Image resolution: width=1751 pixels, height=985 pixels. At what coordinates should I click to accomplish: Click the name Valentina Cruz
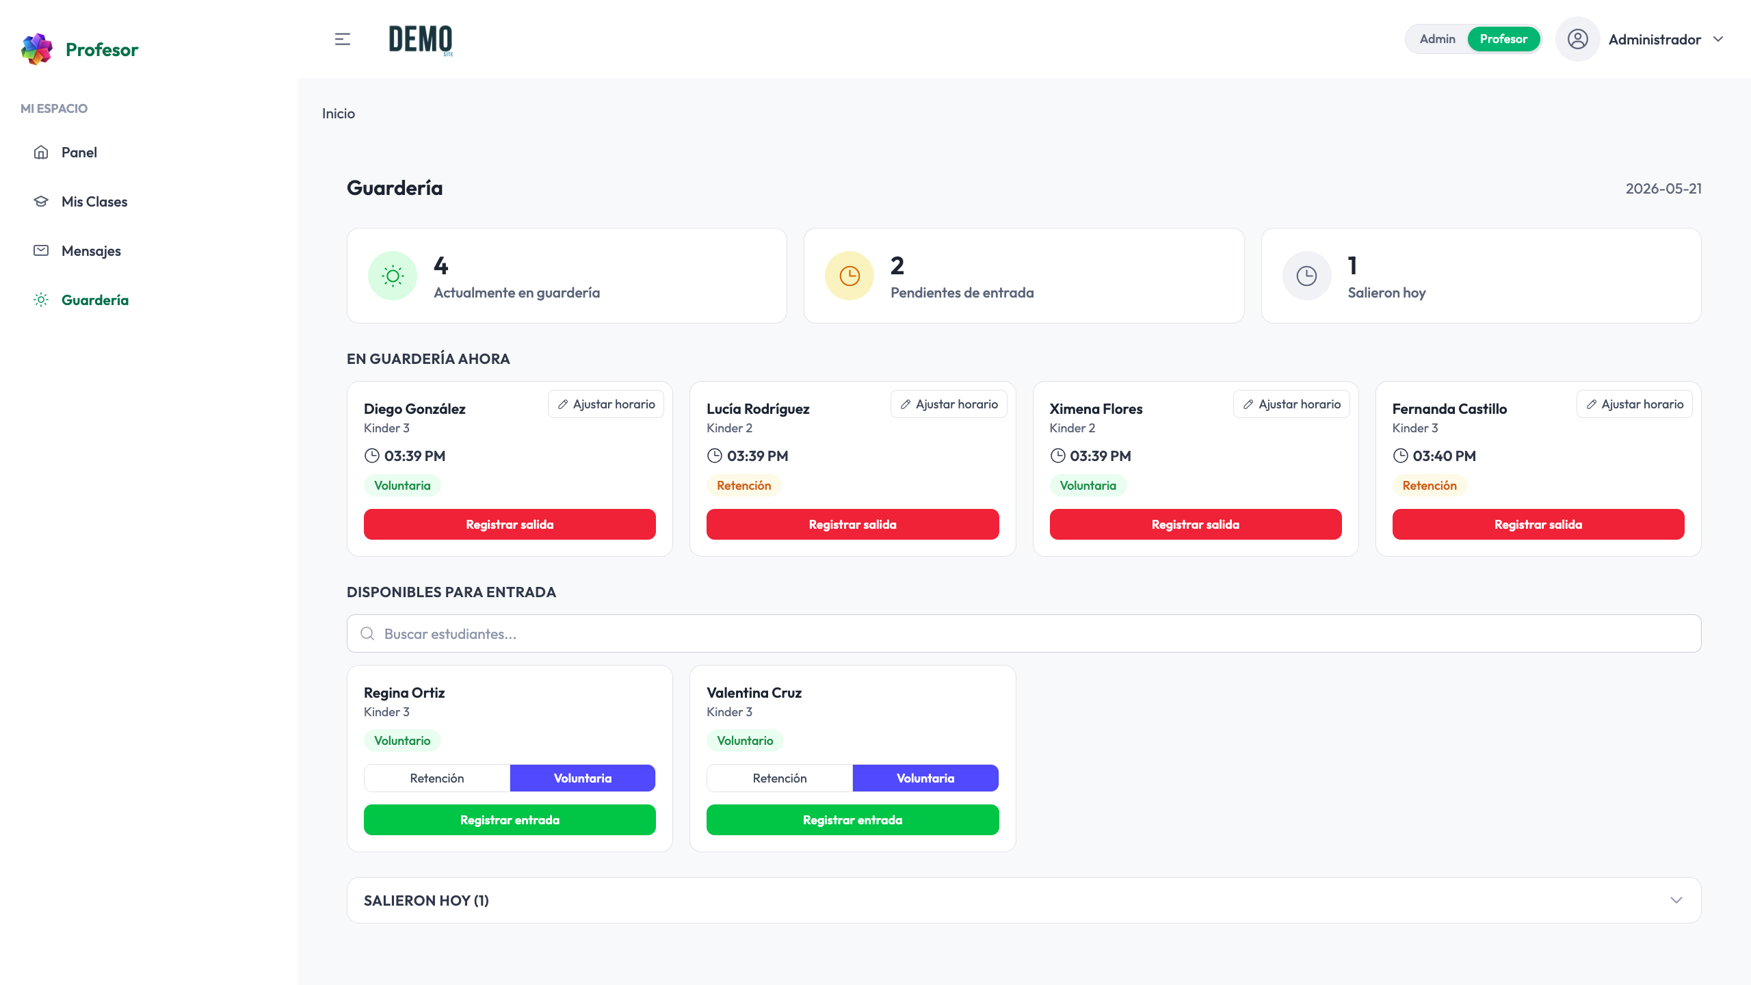(754, 692)
